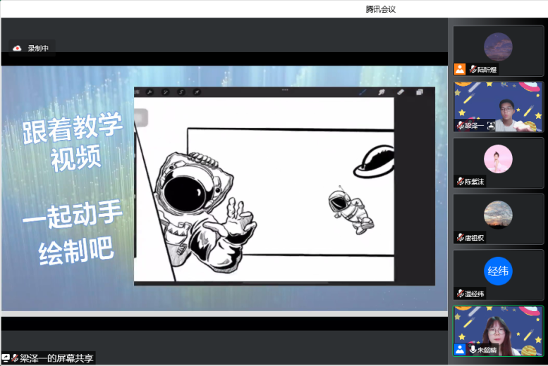The image size is (548, 366).
Task: Click the 梁泽一的屏幕共享 label
Action: point(56,358)
